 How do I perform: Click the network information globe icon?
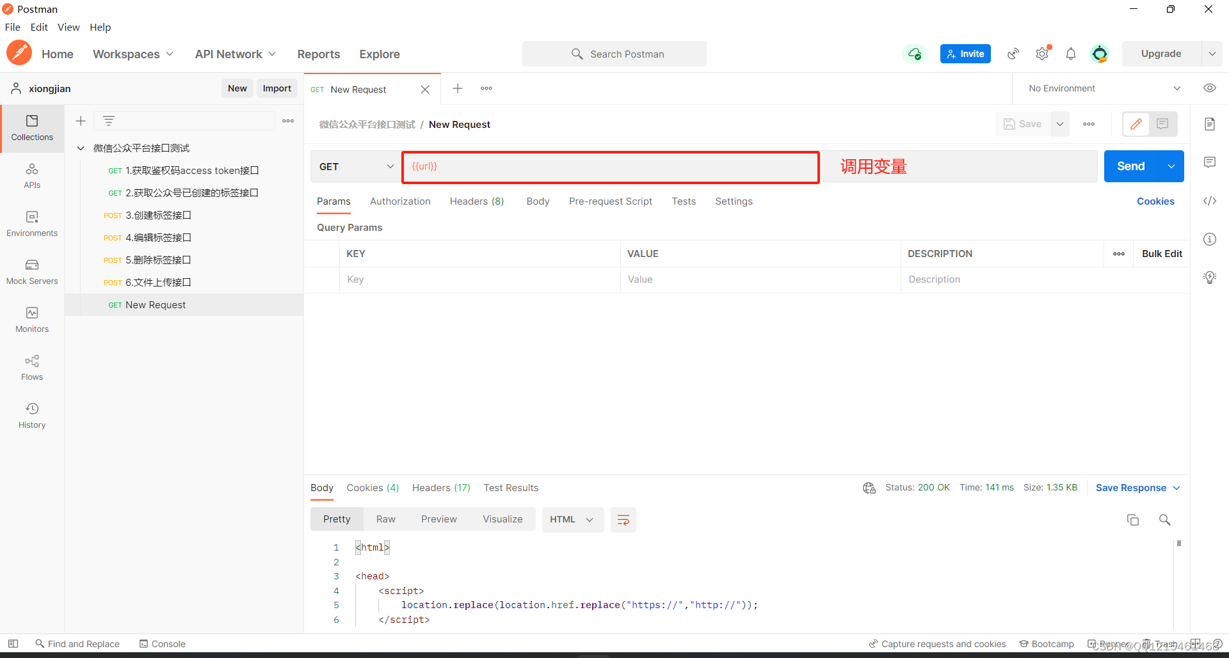pyautogui.click(x=869, y=488)
